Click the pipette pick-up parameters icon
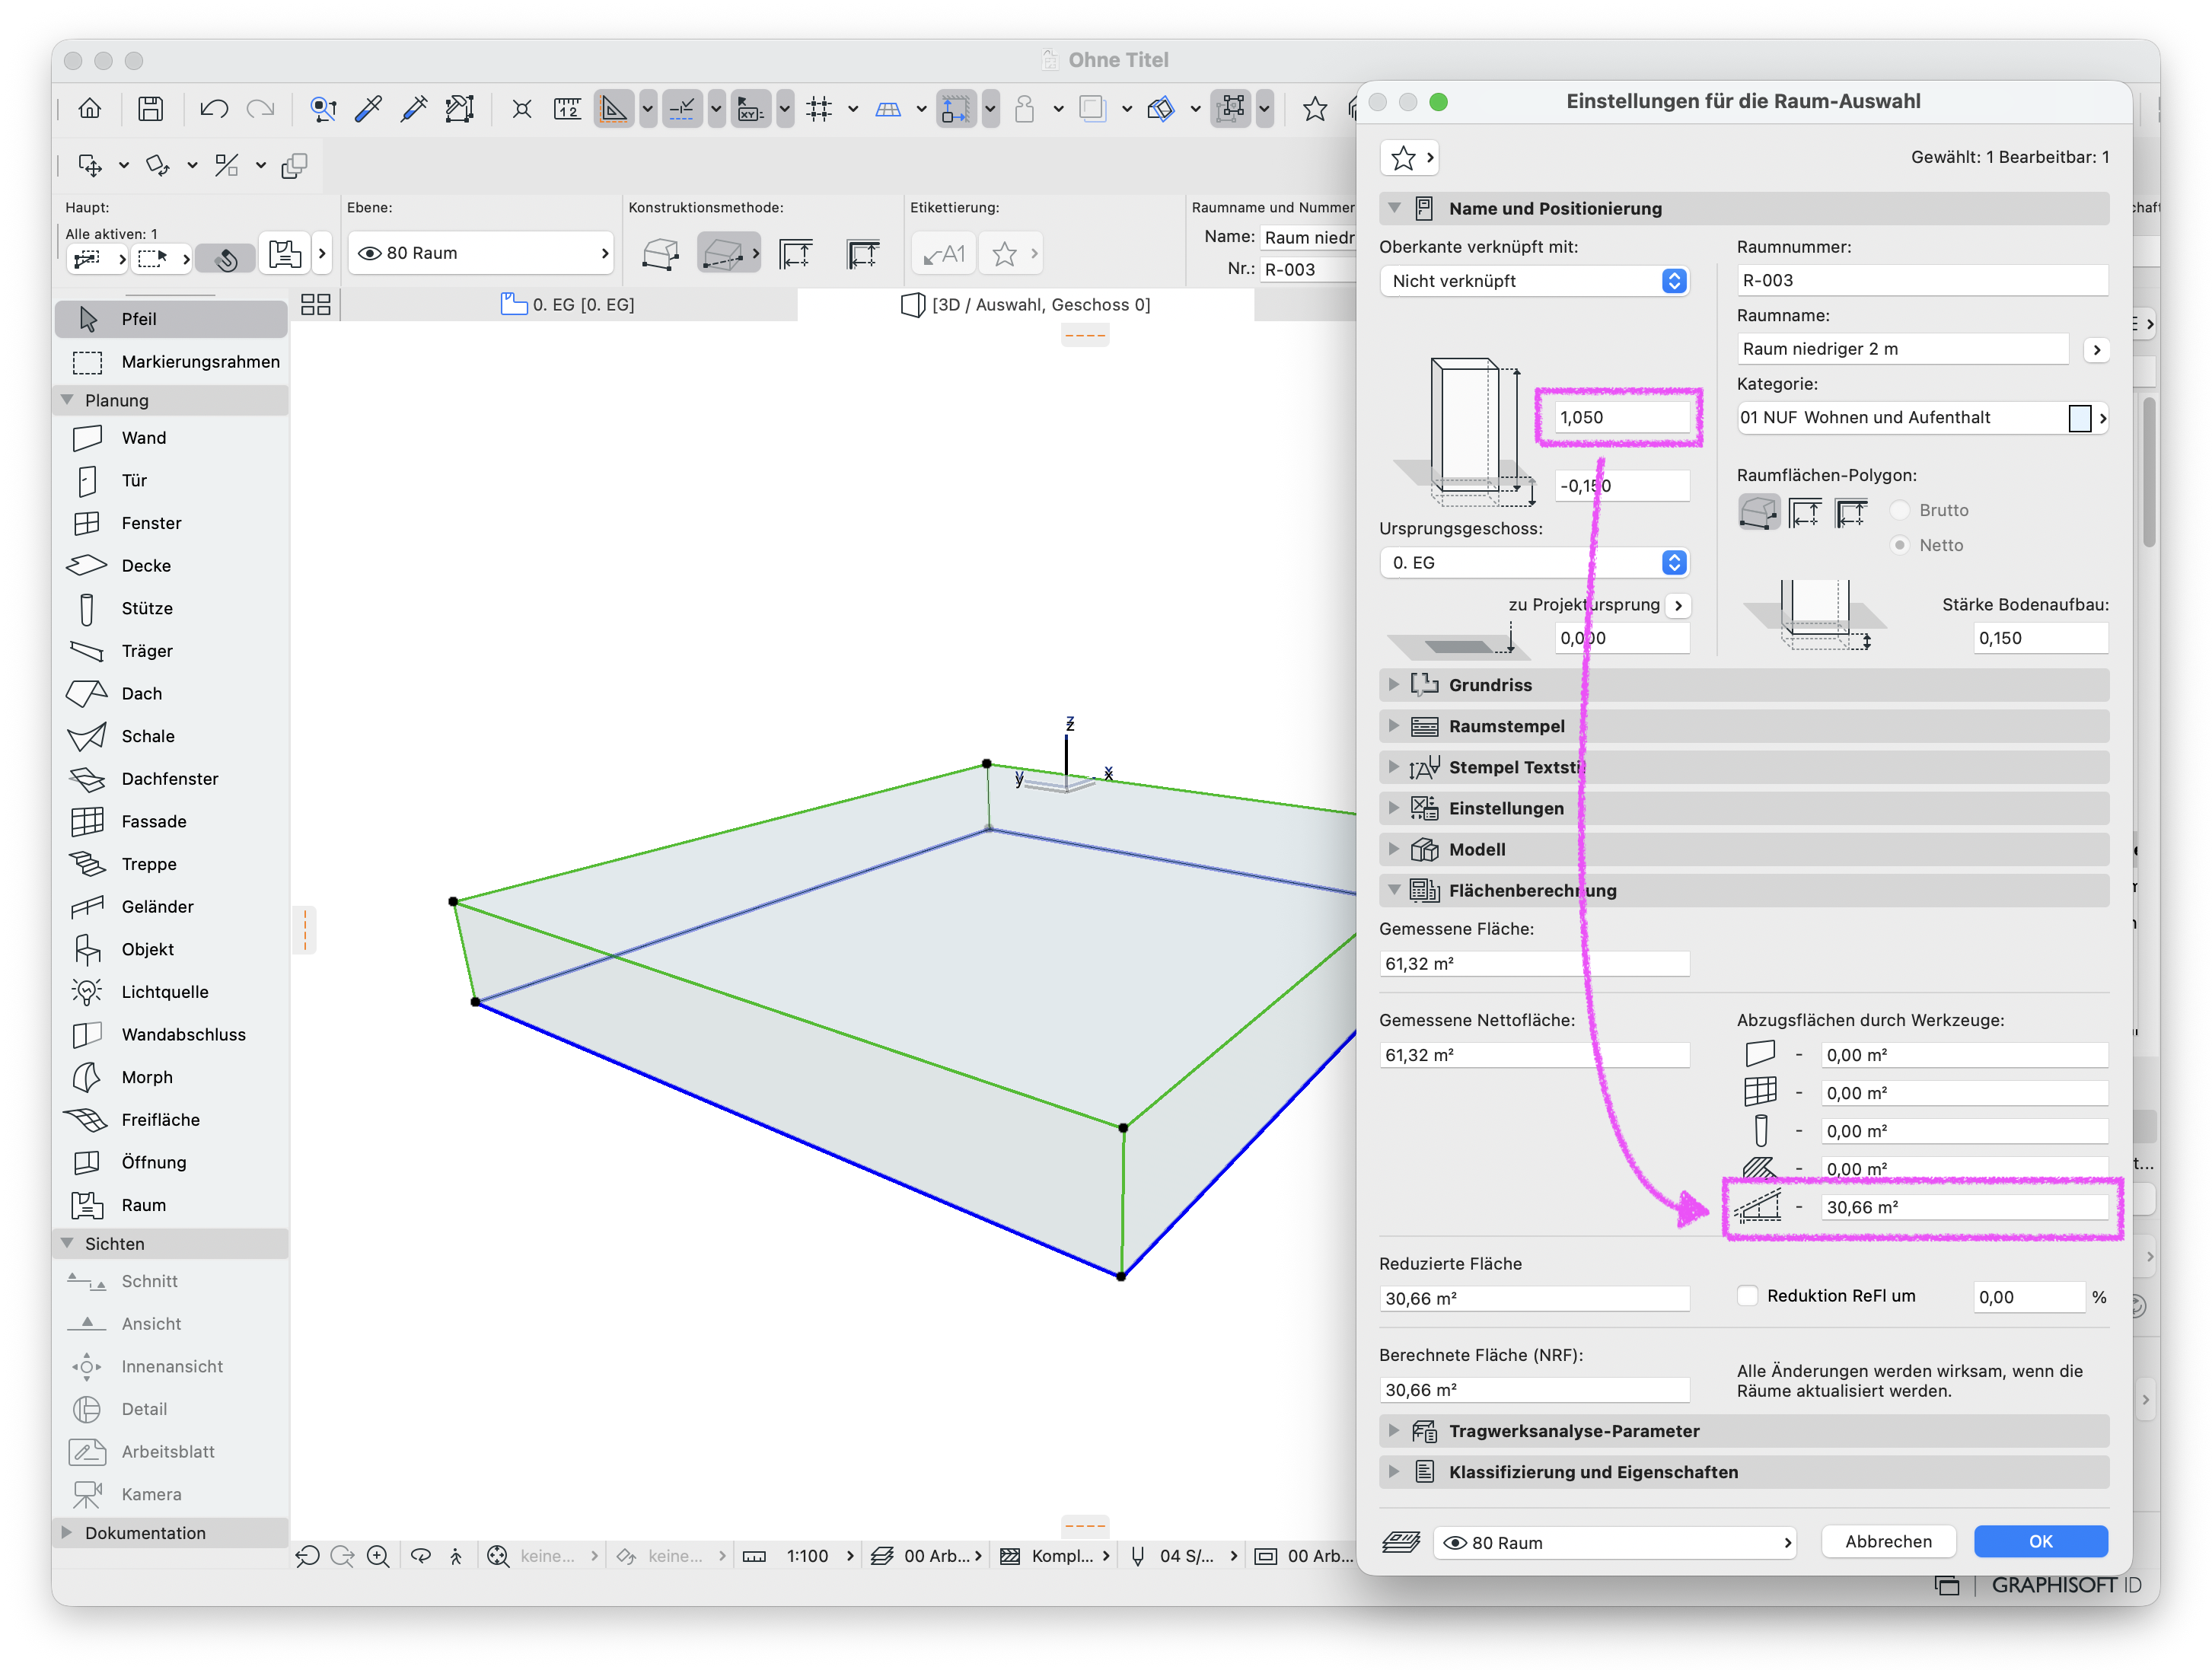Viewport: 2212px width, 1670px height. [x=368, y=109]
